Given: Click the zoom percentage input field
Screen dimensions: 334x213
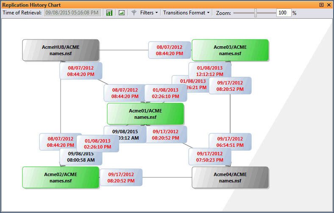Looking at the screenshot, I should [283, 13].
